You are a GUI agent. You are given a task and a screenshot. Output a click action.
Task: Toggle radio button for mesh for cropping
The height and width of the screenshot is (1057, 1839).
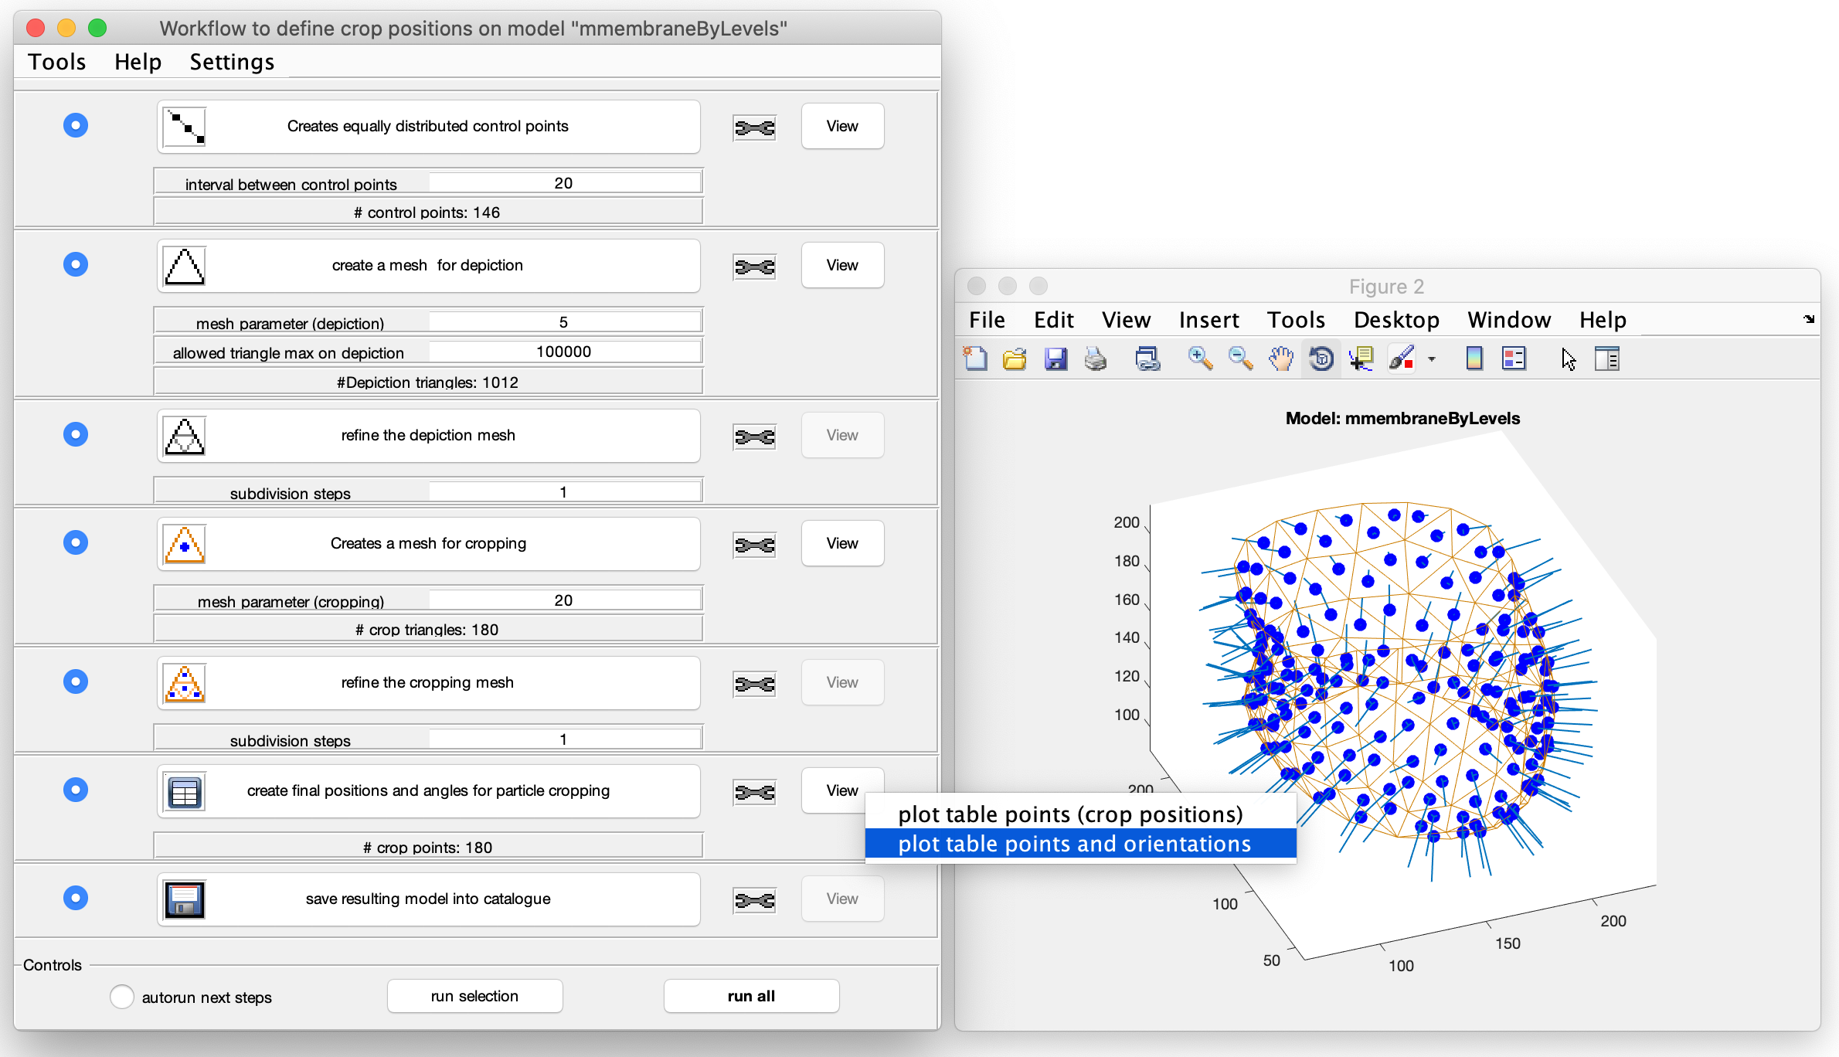(x=76, y=542)
